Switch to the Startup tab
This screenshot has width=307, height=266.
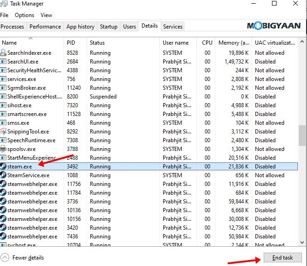109,27
